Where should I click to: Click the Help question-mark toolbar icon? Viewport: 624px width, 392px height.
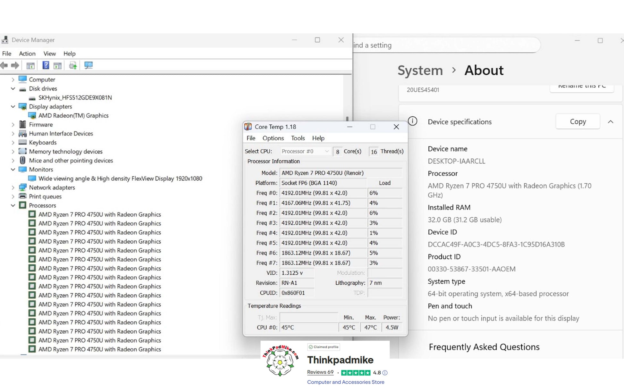[46, 65]
